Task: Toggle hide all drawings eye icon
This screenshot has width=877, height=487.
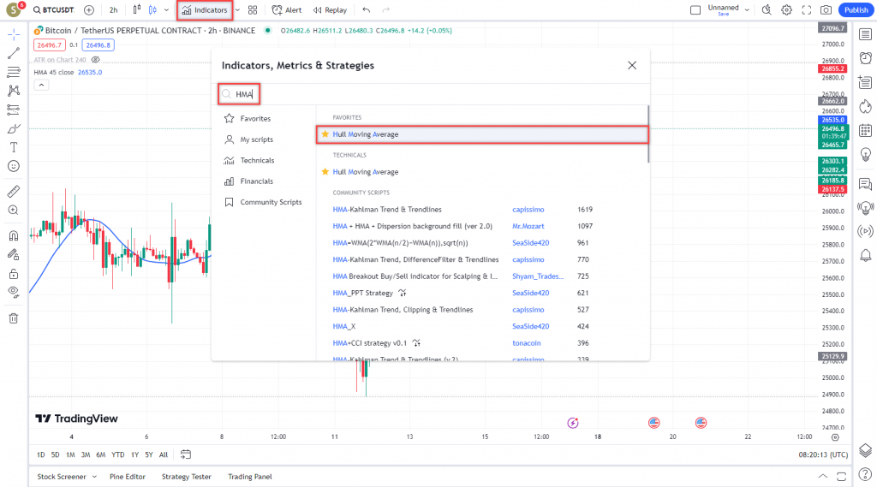Action: point(14,292)
